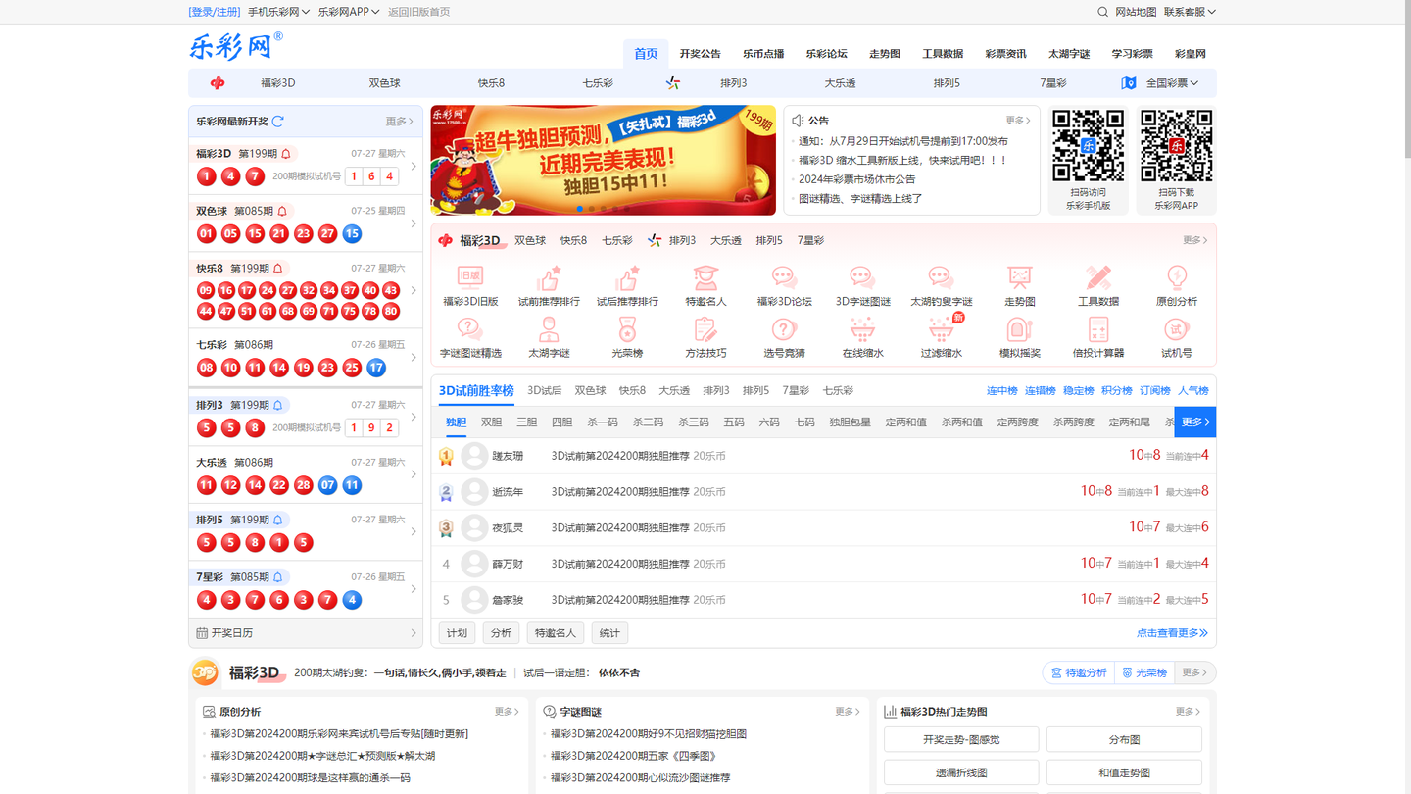This screenshot has width=1411, height=794.
Task: Open 原创分析 lightbulb icon
Action: 1176,277
